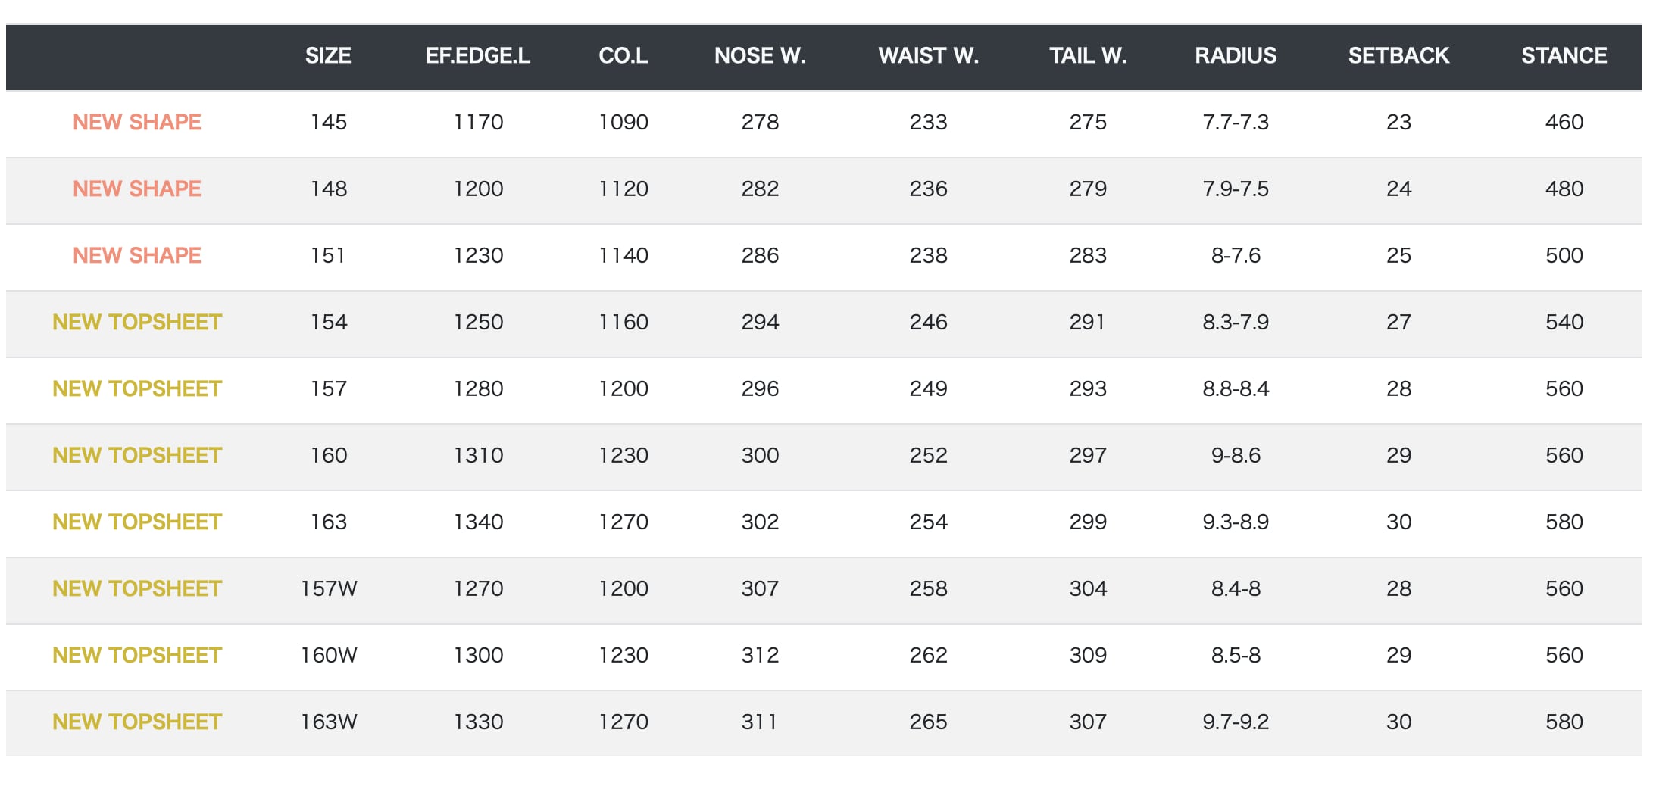Select the SETBACK column header

pos(1398,56)
